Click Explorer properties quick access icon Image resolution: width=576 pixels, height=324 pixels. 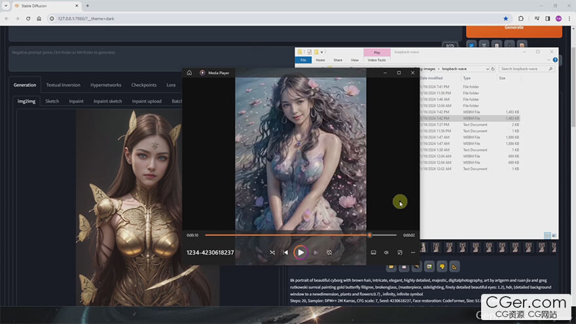[310, 52]
